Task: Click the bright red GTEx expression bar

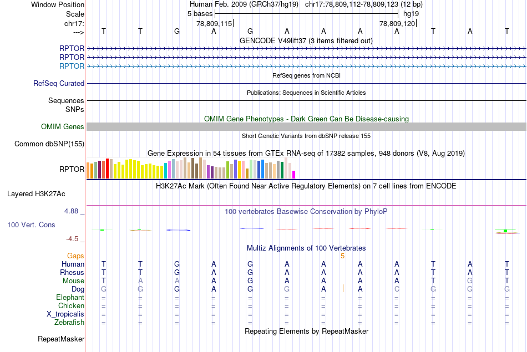Action: pos(108,169)
